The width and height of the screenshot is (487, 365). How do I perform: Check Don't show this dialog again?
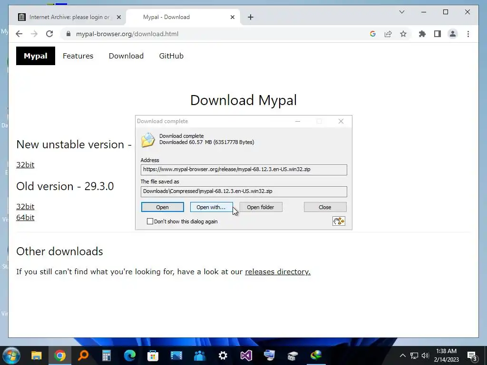pyautogui.click(x=150, y=221)
